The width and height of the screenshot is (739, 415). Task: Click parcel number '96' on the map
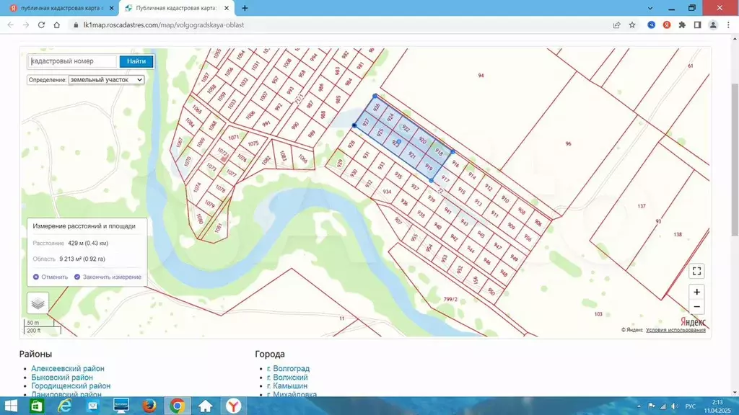[x=569, y=143]
